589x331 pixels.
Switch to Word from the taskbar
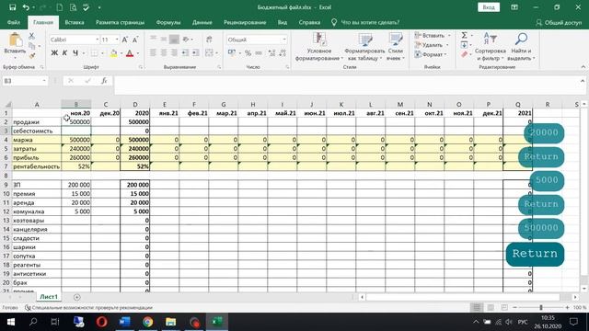click(x=124, y=322)
